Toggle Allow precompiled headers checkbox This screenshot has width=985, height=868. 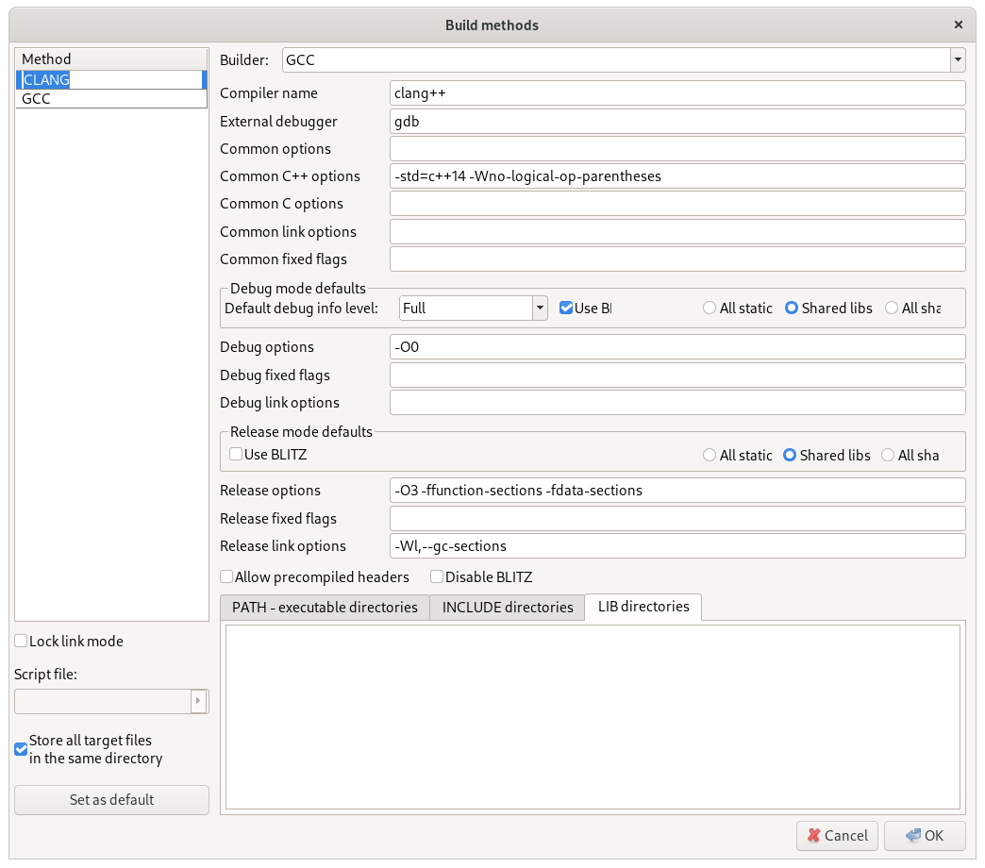tap(226, 577)
